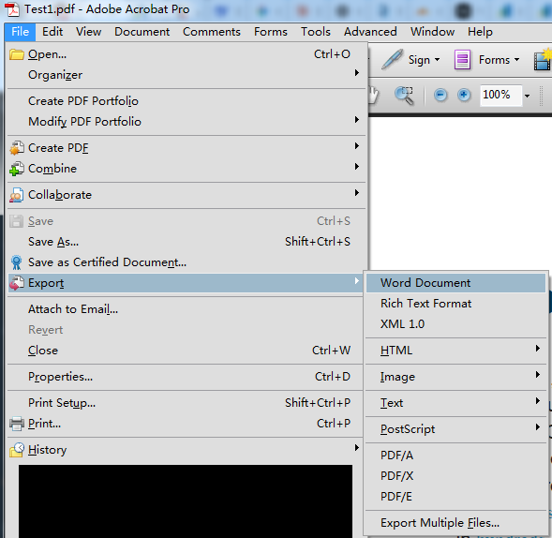Click the zoom out minus button
552x538 pixels.
(440, 95)
